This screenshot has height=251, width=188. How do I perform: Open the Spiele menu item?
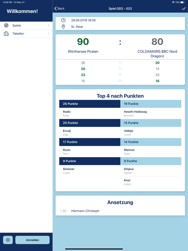point(26,25)
